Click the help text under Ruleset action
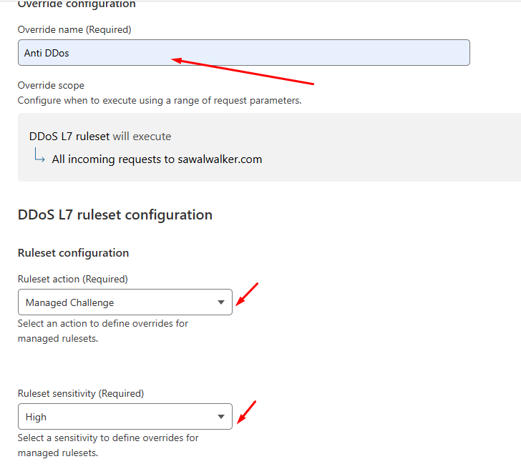Screen dimensions: 521x474 [102, 330]
